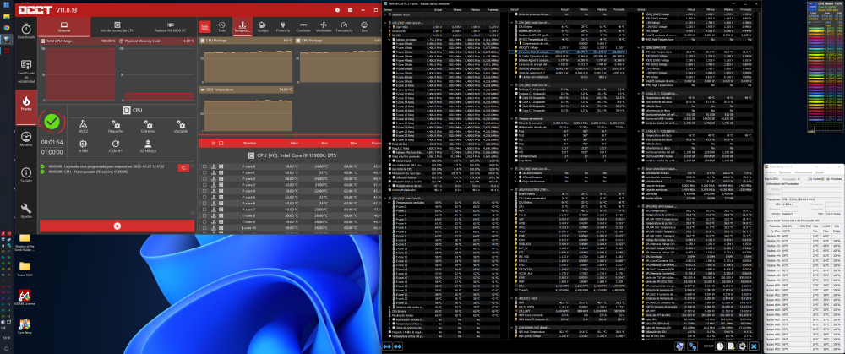Click HWiNFO reset clock icon
This screenshot has height=354, width=845.
720,346
